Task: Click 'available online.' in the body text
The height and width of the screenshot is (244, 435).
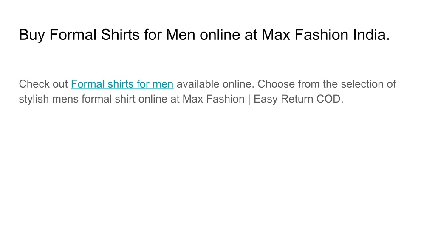Action: click(x=215, y=84)
